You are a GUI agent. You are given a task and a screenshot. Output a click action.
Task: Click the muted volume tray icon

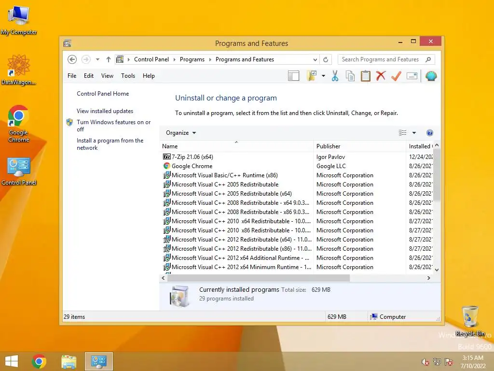[425, 362]
